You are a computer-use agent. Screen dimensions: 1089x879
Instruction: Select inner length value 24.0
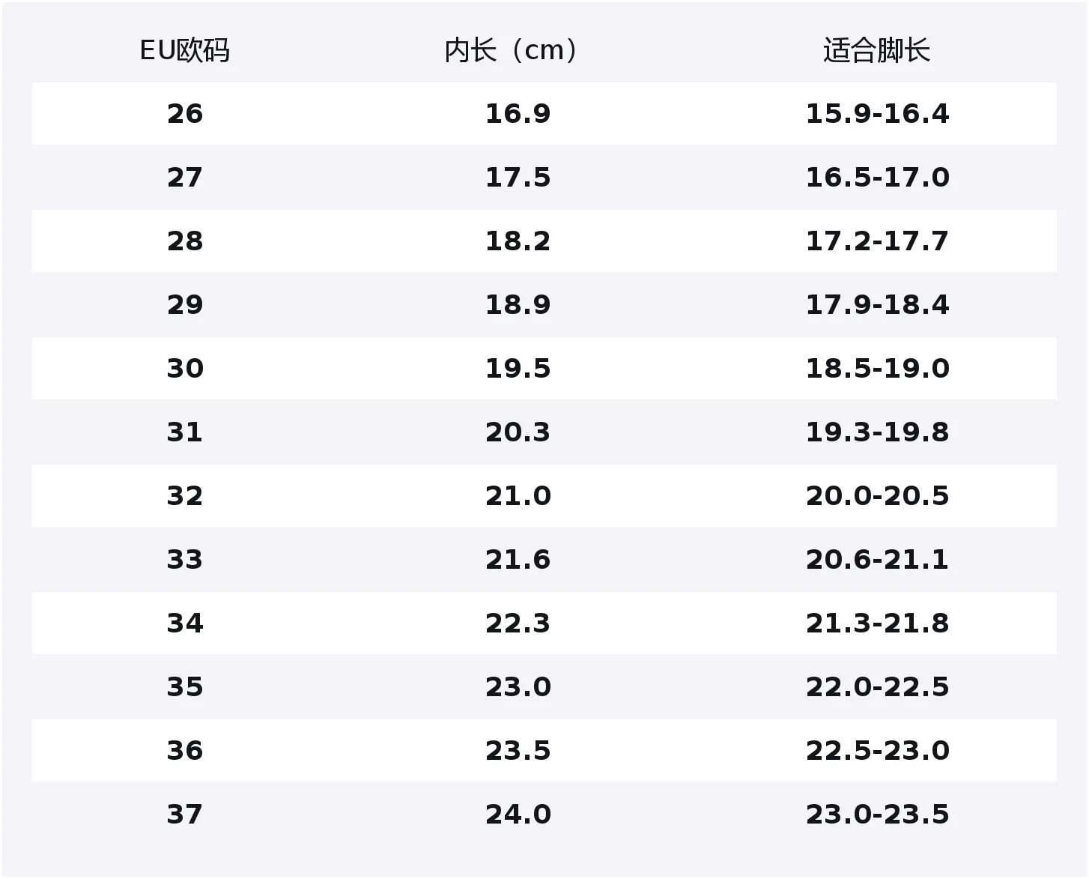[x=518, y=815]
